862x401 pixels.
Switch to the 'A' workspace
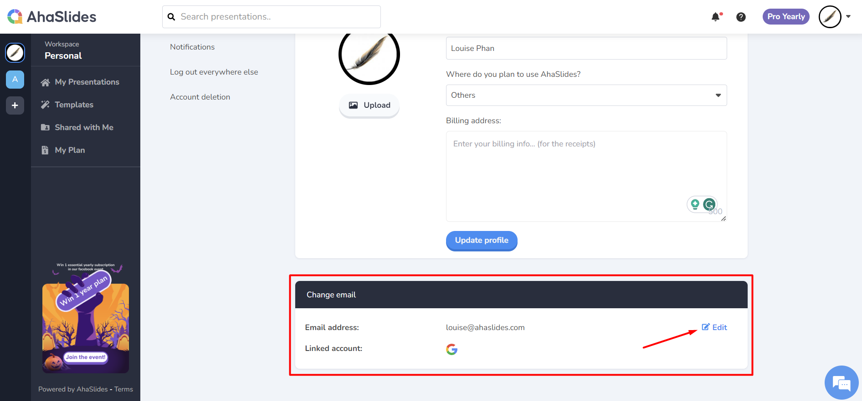tap(15, 80)
